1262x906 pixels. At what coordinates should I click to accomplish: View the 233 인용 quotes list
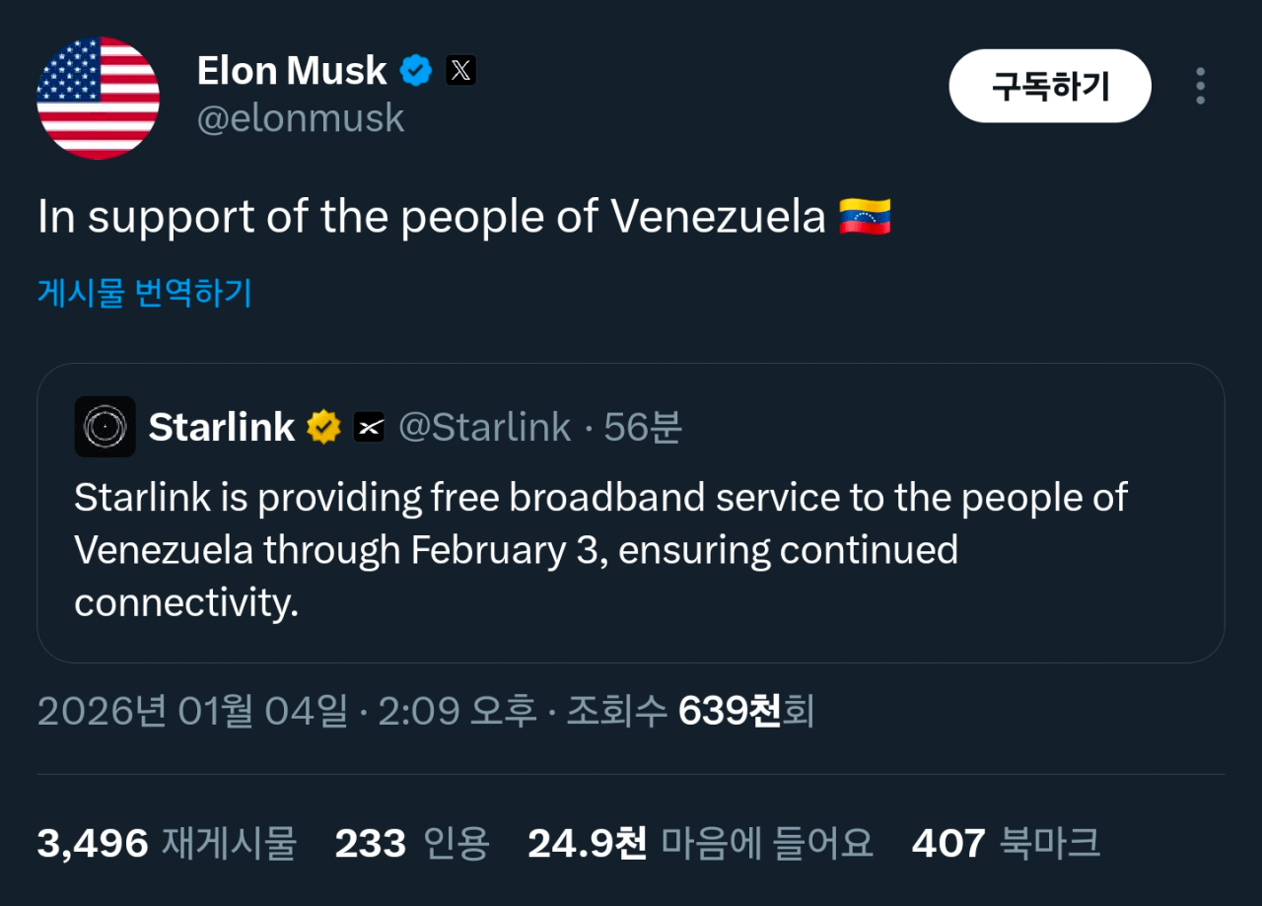click(412, 844)
